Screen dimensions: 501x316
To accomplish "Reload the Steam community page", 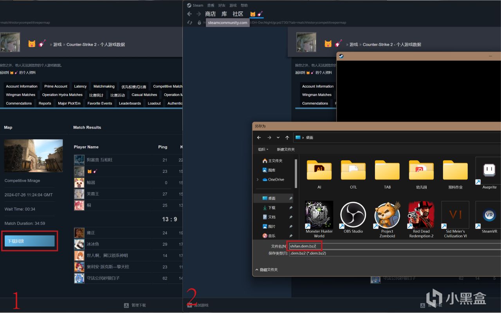I will pos(190,23).
